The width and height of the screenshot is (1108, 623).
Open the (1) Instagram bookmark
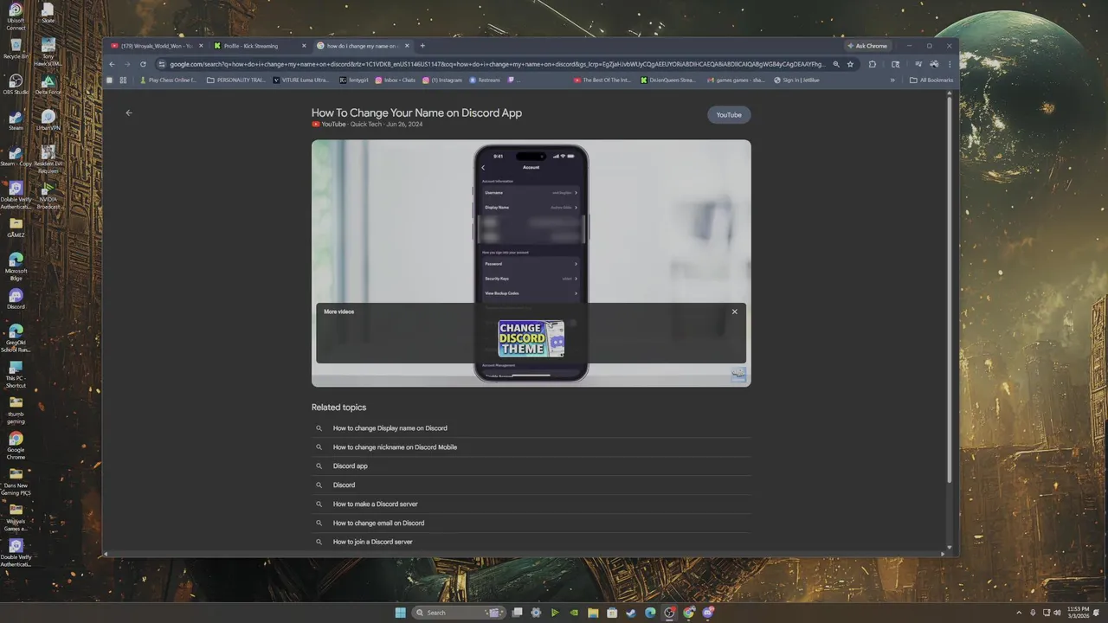(x=443, y=80)
